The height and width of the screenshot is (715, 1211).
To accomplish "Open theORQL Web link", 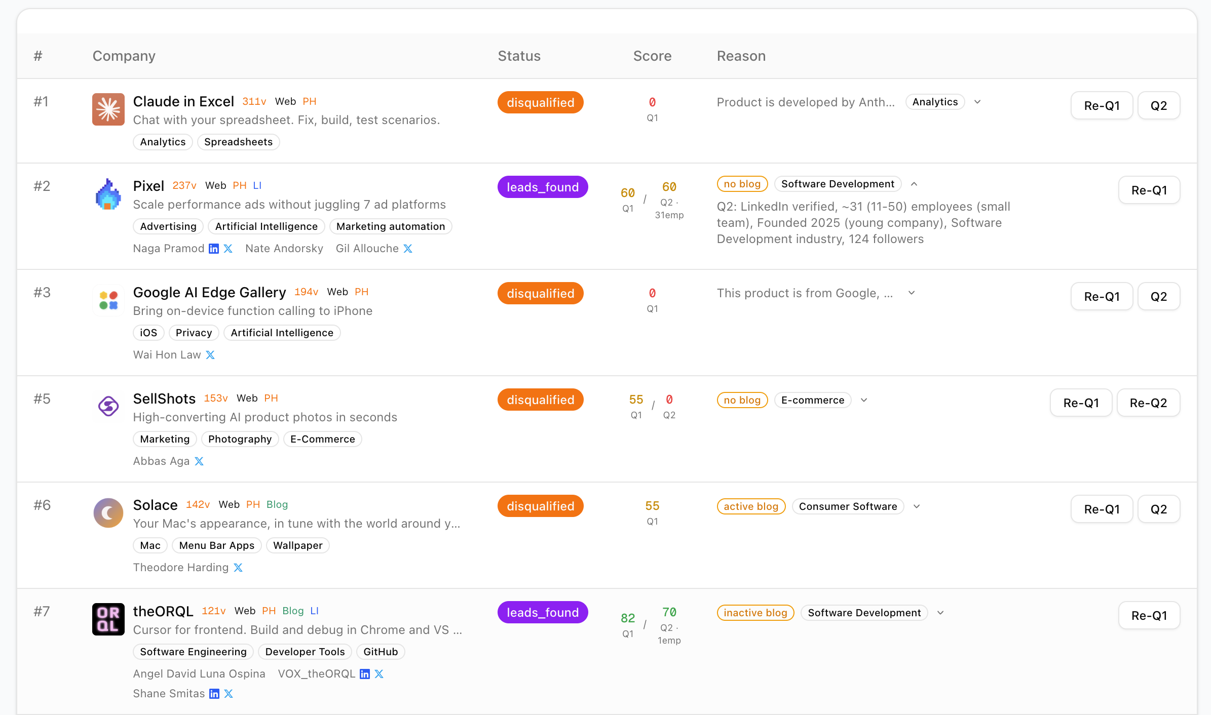I will click(245, 611).
